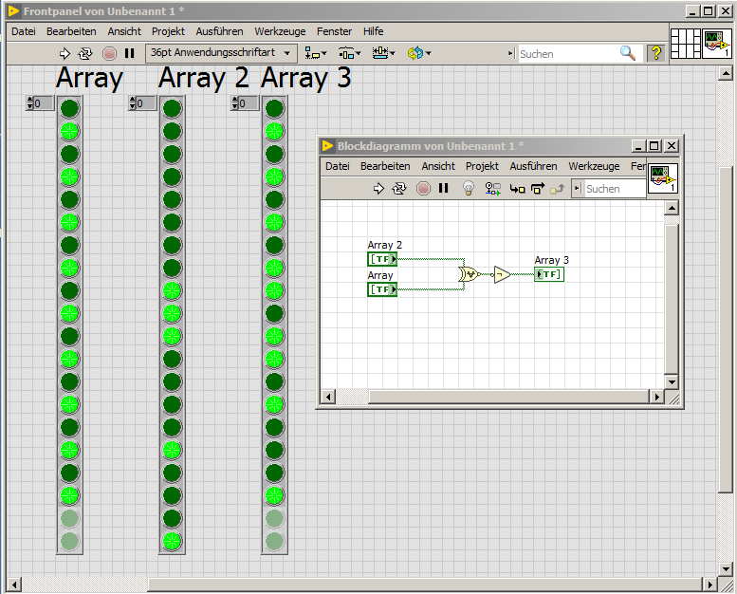This screenshot has width=737, height=594.
Task: Toggle highlight execution light bulb
Action: click(x=468, y=189)
